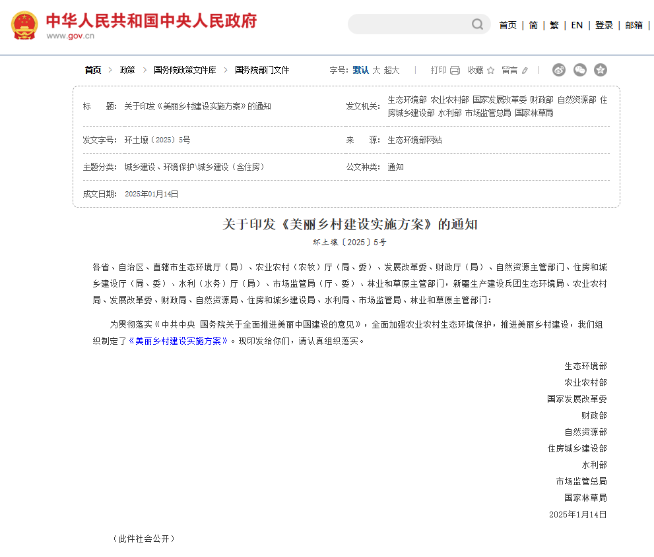Click the circular star share icon
This screenshot has width=654, height=557.
point(601,70)
